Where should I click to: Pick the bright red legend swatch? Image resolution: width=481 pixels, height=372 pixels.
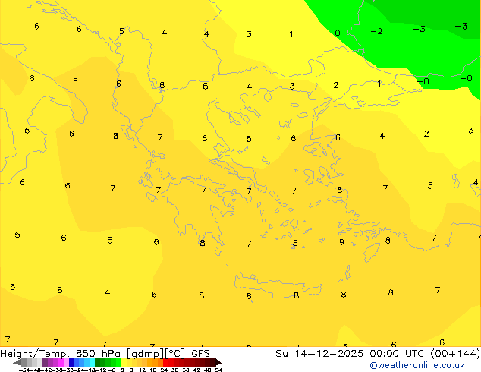[165, 362]
